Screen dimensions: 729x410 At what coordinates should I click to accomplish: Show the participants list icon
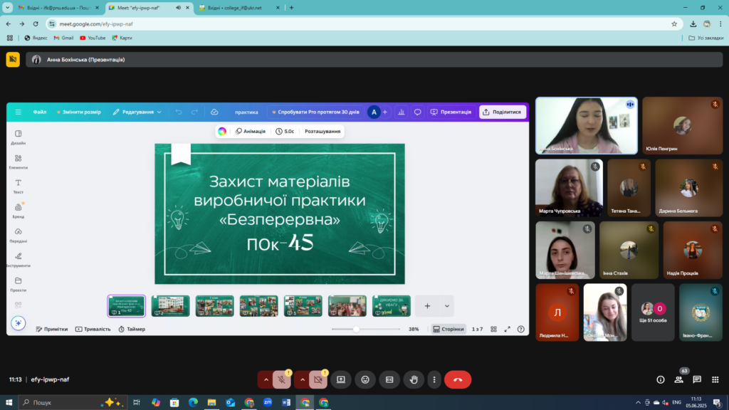point(678,379)
